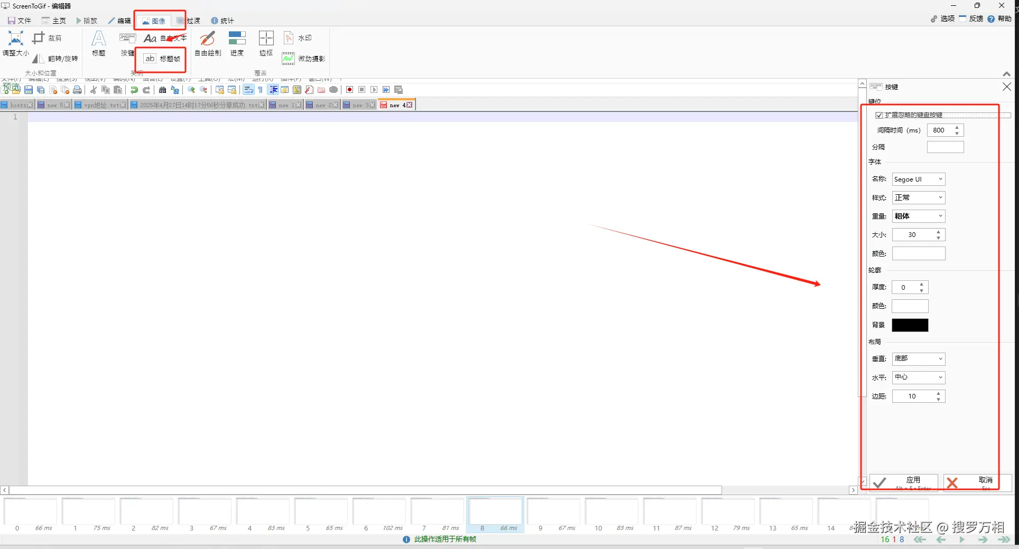
Task: Open Options (选项) settings
Action: point(942,18)
